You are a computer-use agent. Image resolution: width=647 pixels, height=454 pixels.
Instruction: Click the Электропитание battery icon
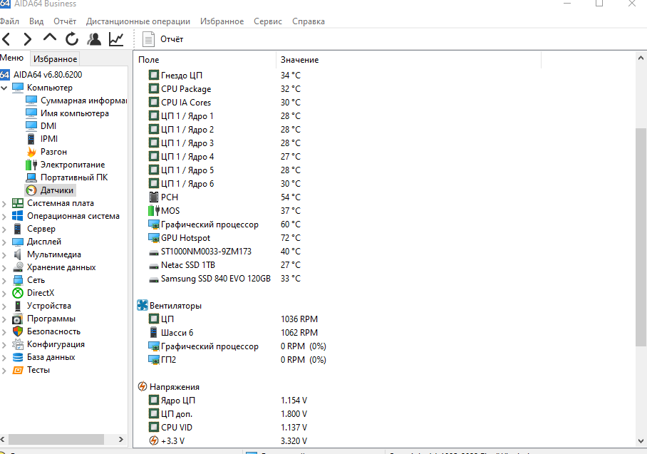pos(31,165)
